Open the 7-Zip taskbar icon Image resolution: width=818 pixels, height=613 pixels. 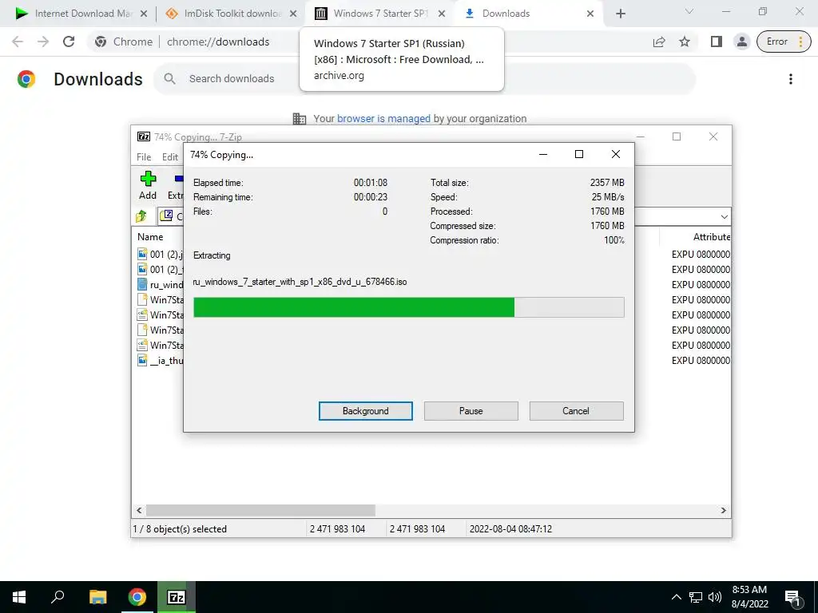(x=177, y=597)
